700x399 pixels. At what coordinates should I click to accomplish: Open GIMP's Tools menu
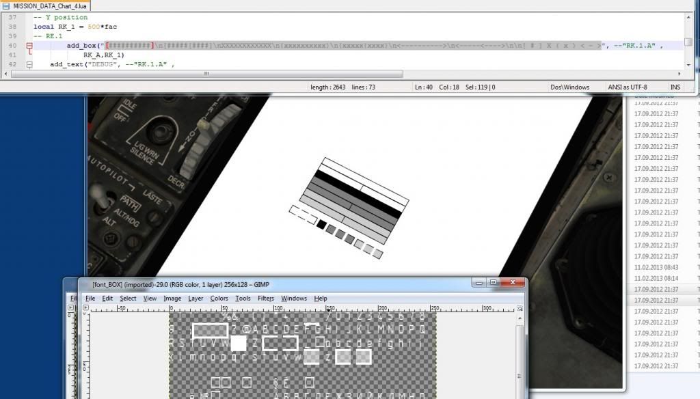(243, 299)
